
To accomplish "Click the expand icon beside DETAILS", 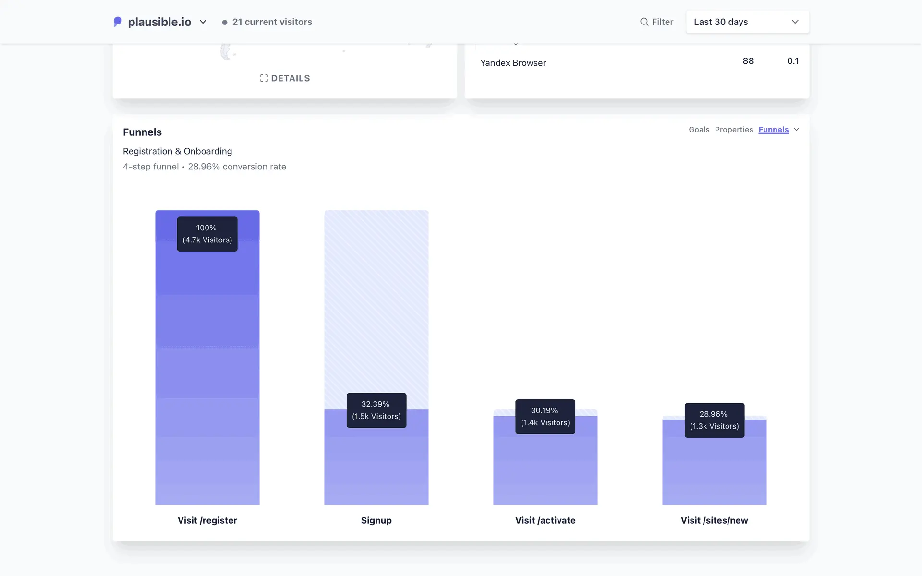I will (x=264, y=78).
